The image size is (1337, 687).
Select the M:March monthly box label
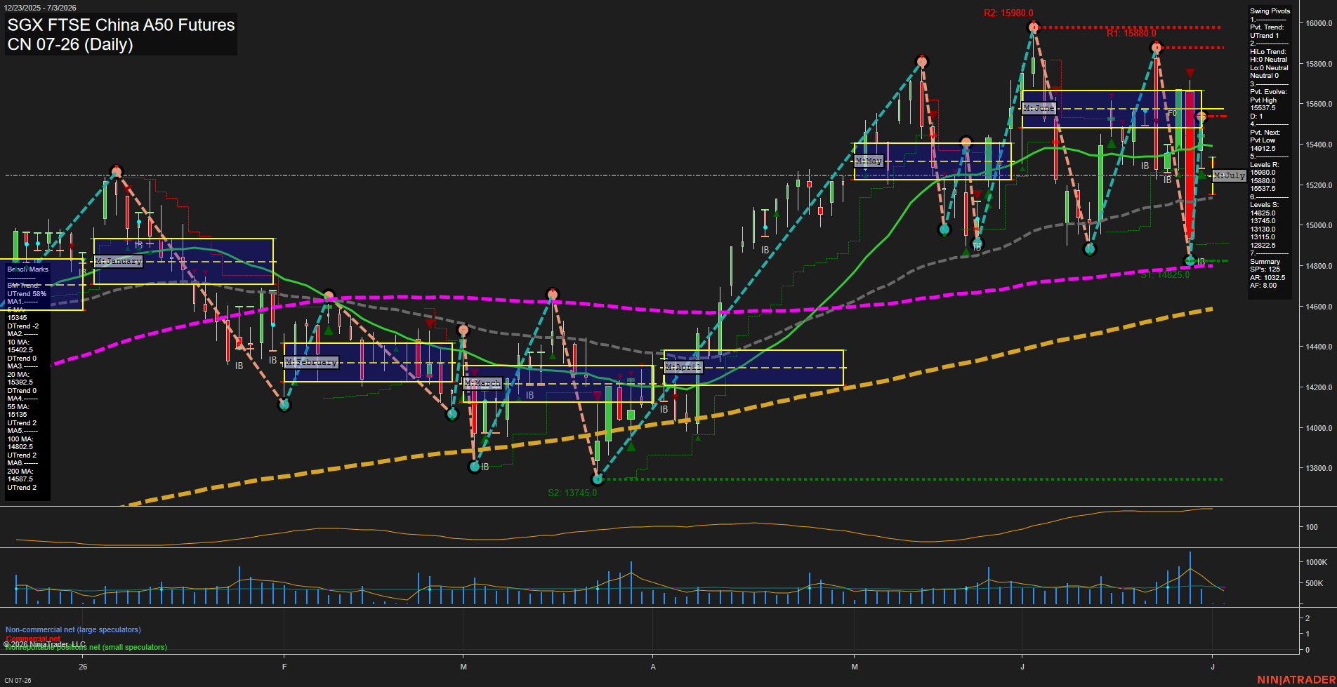(x=482, y=383)
